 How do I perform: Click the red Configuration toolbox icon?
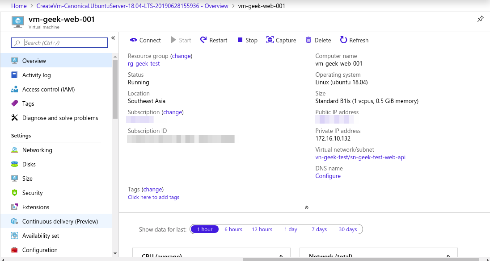click(14, 250)
